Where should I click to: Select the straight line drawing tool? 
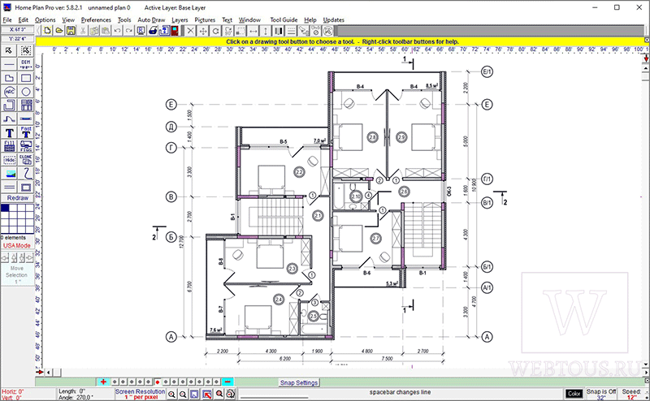tap(9, 64)
